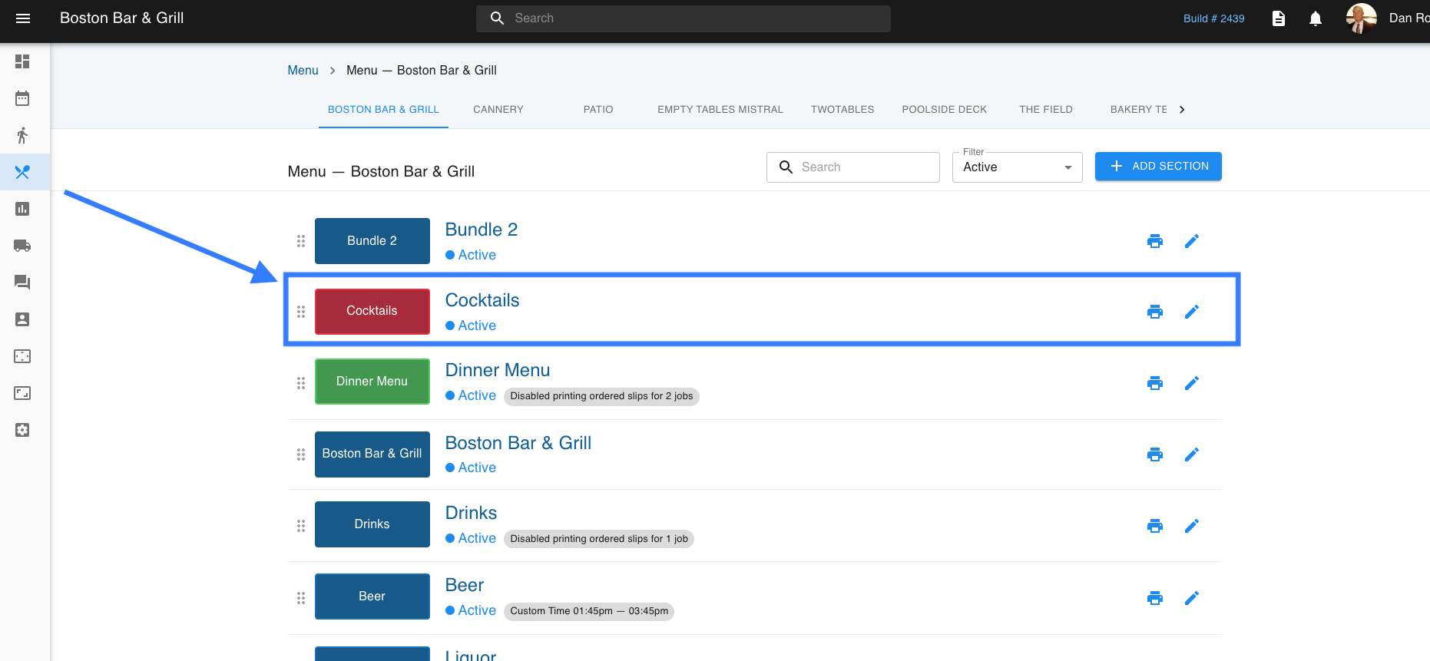Grab the Drinks row drag handle
The height and width of the screenshot is (661, 1430).
coord(301,526)
